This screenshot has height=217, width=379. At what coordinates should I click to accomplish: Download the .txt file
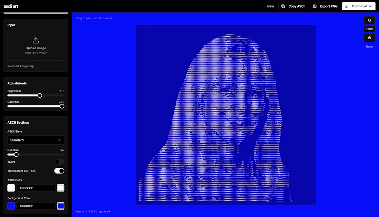(359, 6)
